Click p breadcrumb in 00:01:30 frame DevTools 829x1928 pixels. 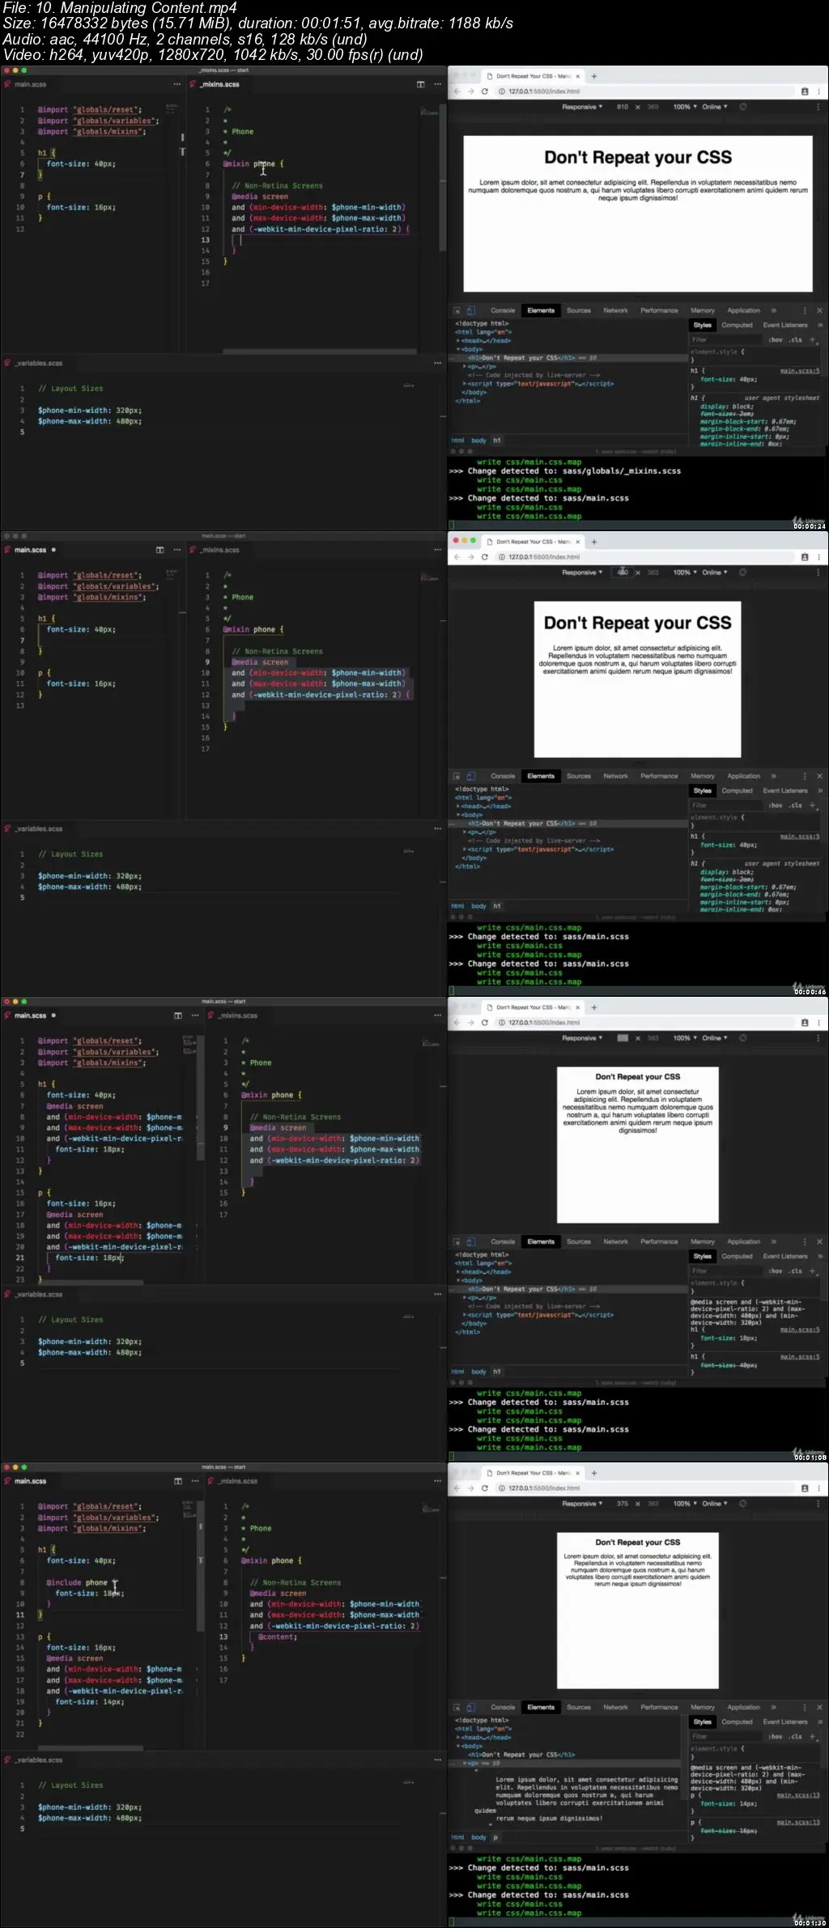495,1837
